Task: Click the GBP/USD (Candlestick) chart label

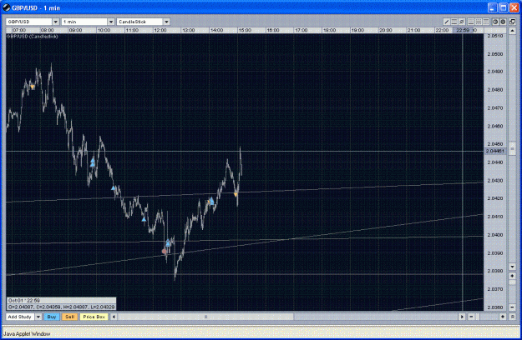Action: pos(33,36)
